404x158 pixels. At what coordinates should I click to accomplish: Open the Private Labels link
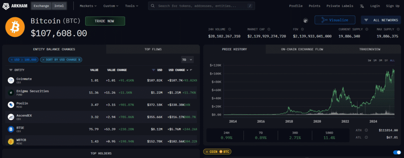point(340,6)
